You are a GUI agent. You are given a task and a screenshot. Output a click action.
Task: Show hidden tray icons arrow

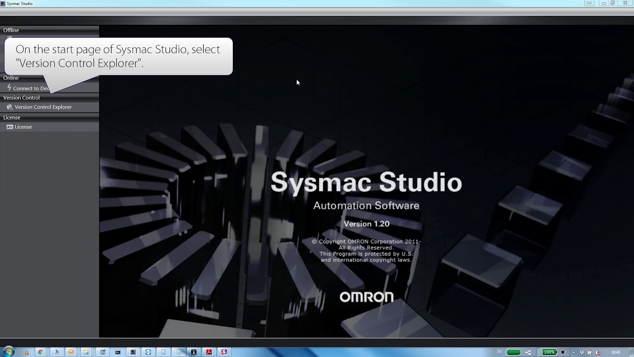pyautogui.click(x=574, y=353)
